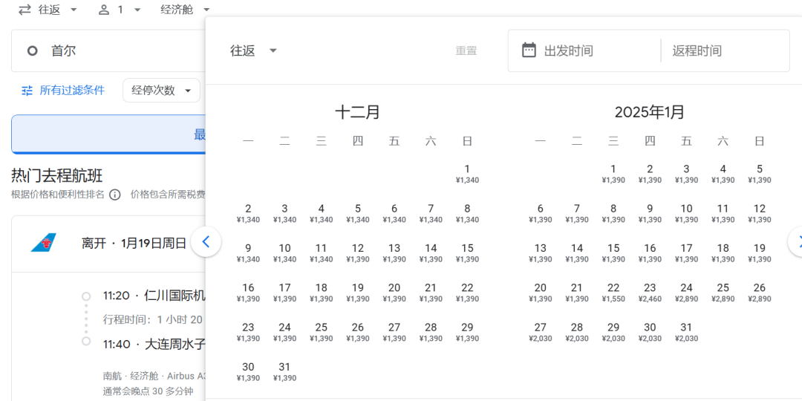
Task: Click the 返程时间 return date field
Action: tap(724, 50)
